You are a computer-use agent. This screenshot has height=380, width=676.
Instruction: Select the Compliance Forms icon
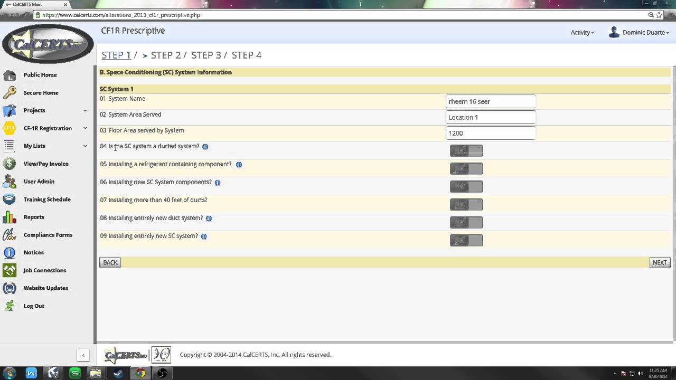point(10,235)
